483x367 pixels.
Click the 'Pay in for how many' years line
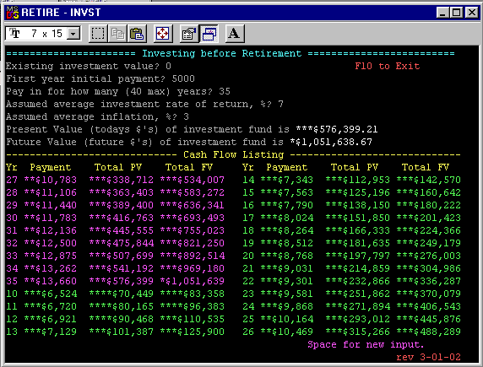coord(118,91)
